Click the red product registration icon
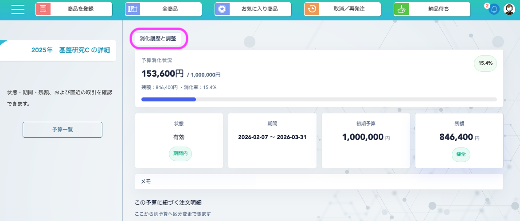This screenshot has height=221, width=520. tap(43, 9)
